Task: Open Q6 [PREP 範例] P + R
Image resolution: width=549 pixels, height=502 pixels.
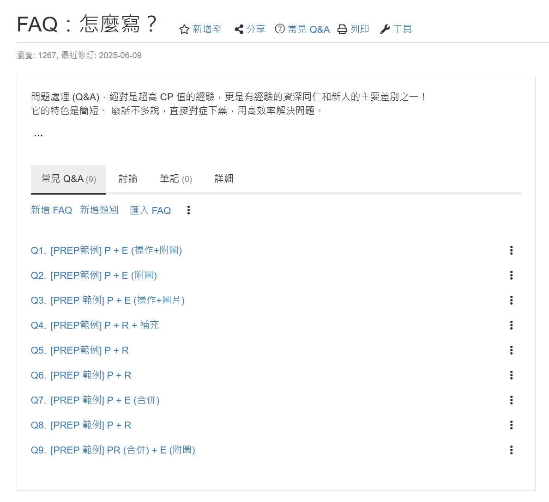Action: [81, 375]
